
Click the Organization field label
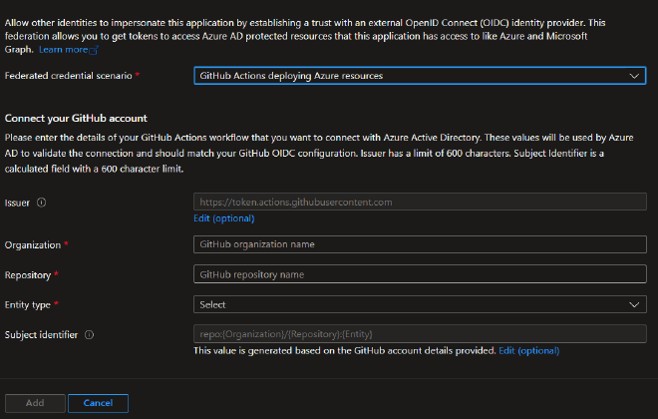[x=33, y=244]
